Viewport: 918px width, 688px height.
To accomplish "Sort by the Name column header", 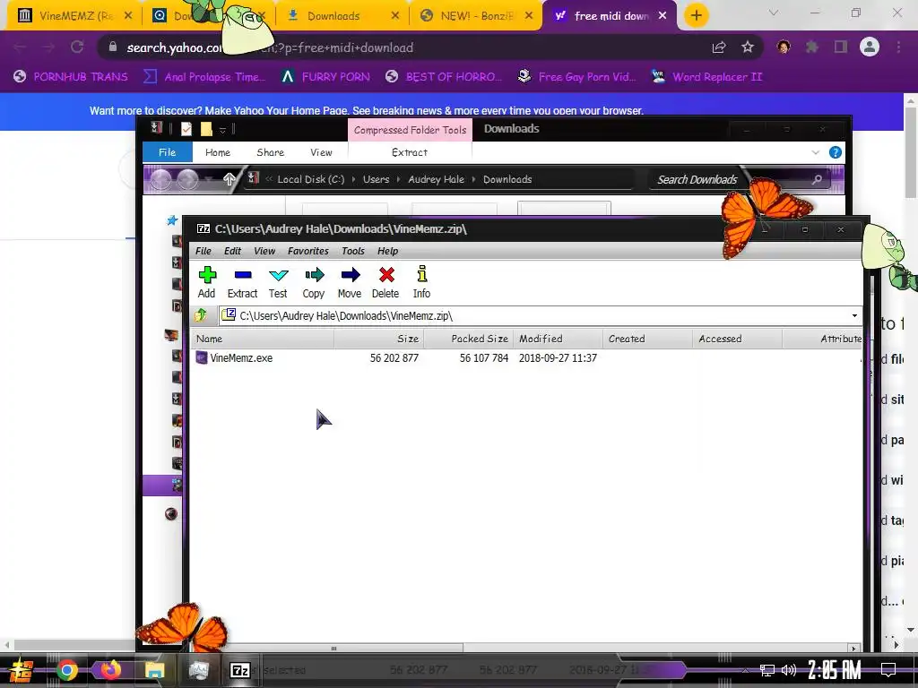I will click(x=263, y=339).
